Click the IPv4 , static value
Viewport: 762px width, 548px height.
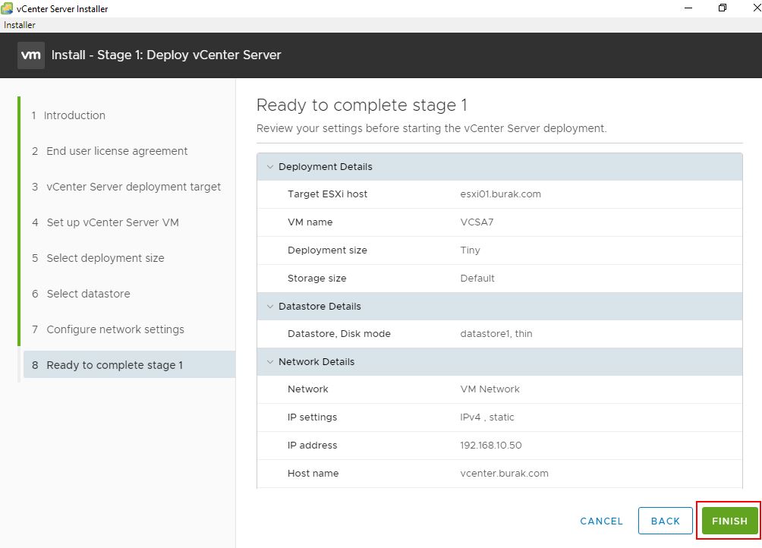(x=487, y=417)
